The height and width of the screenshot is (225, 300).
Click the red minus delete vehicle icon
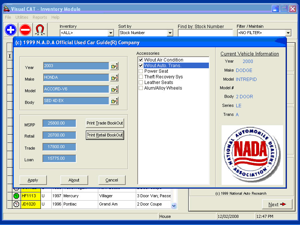click(25, 30)
